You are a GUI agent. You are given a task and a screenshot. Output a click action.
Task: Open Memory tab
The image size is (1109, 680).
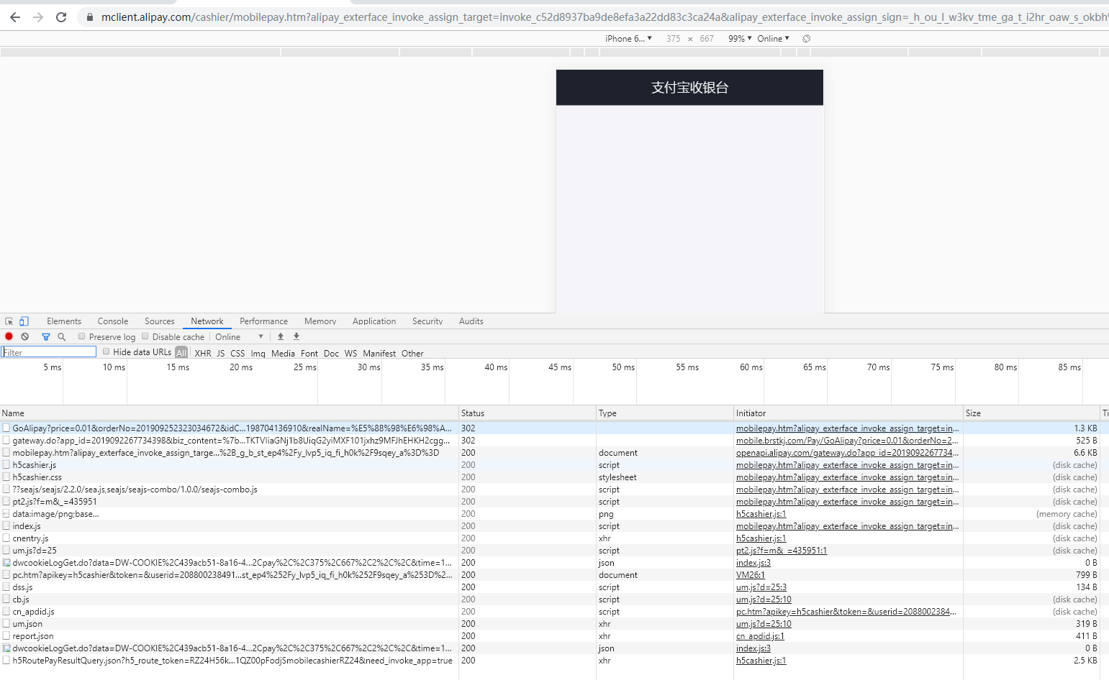coord(320,321)
